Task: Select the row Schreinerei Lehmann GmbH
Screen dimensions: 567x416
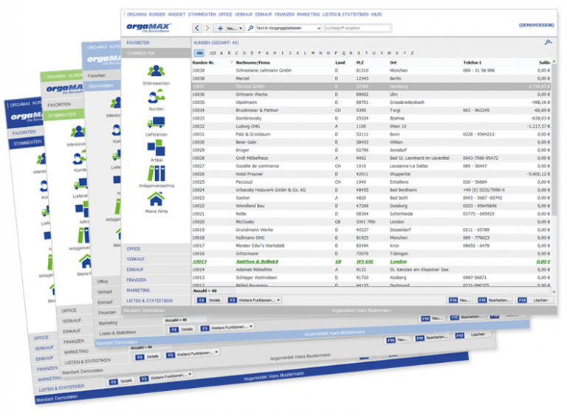Action: point(371,70)
